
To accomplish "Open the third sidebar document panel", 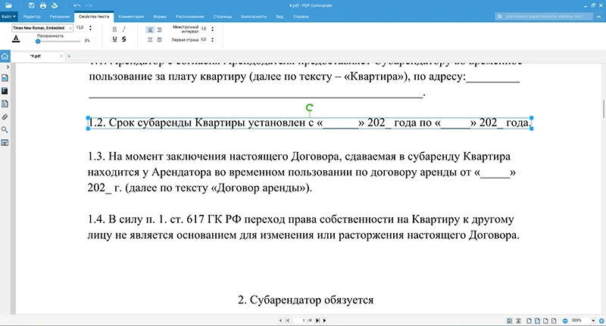I will click(5, 104).
